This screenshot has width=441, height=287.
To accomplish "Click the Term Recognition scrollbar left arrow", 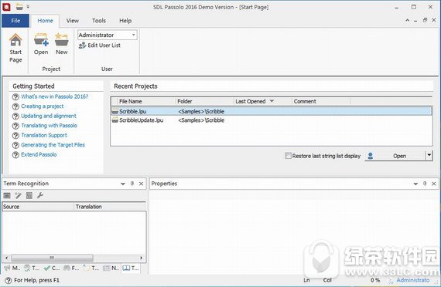I will click(x=6, y=258).
